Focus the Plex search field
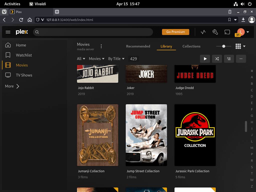This screenshot has width=256, height=192. [x=93, y=32]
